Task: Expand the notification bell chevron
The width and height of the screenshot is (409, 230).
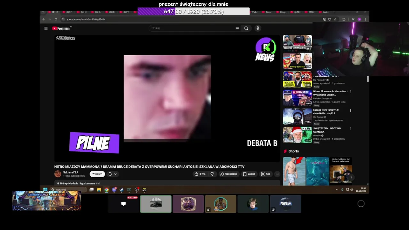Action: (x=115, y=174)
